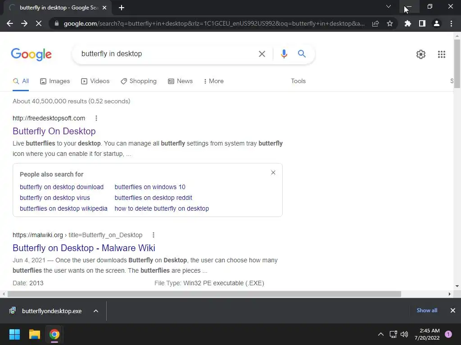The width and height of the screenshot is (461, 345).
Task: View site info via the lock icon
Action: click(57, 23)
